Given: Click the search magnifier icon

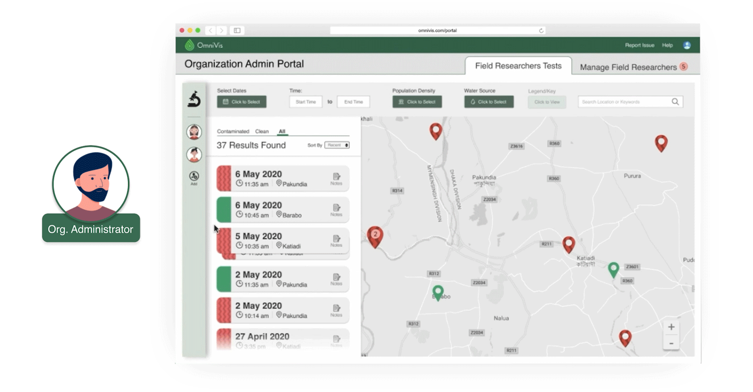Looking at the screenshot, I should pos(675,102).
